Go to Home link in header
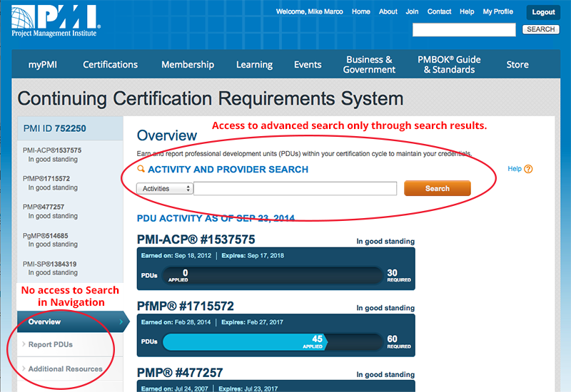 tap(361, 11)
